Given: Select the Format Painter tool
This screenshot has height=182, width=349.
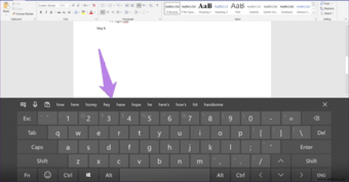Looking at the screenshot, I should click(23, 14).
